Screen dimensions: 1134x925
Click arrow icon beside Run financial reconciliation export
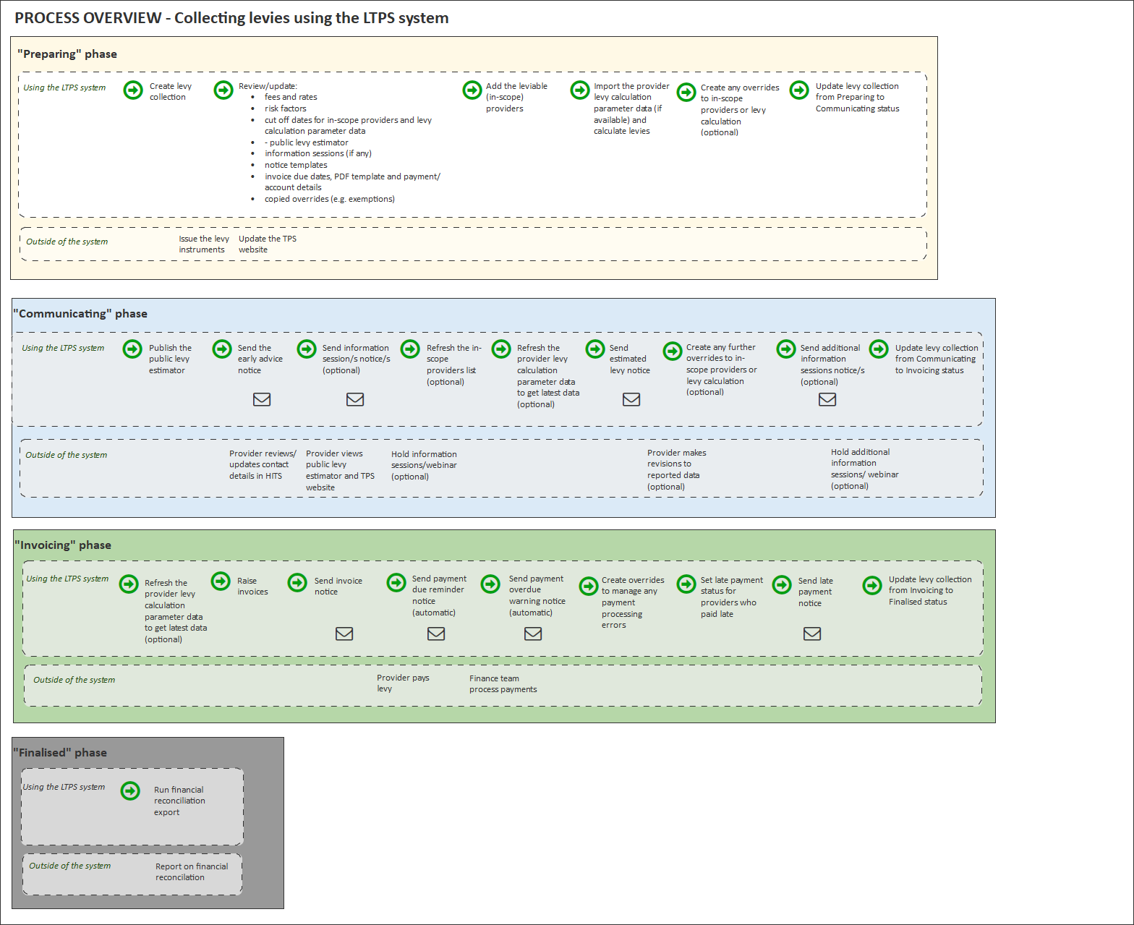(130, 790)
